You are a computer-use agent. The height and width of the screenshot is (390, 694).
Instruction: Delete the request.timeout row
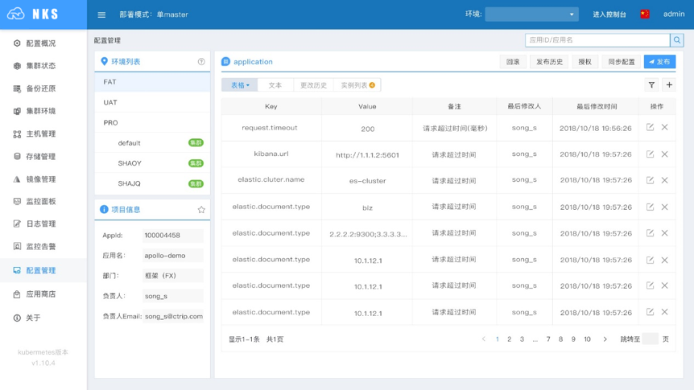click(664, 127)
